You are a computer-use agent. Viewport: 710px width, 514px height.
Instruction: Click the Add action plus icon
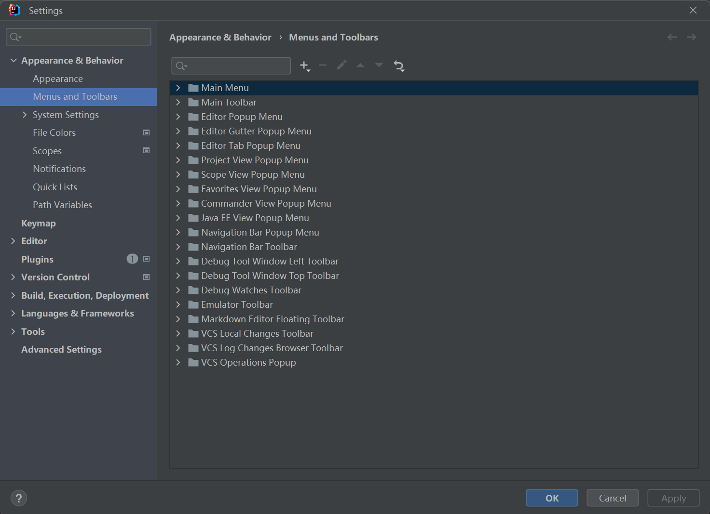click(x=304, y=66)
